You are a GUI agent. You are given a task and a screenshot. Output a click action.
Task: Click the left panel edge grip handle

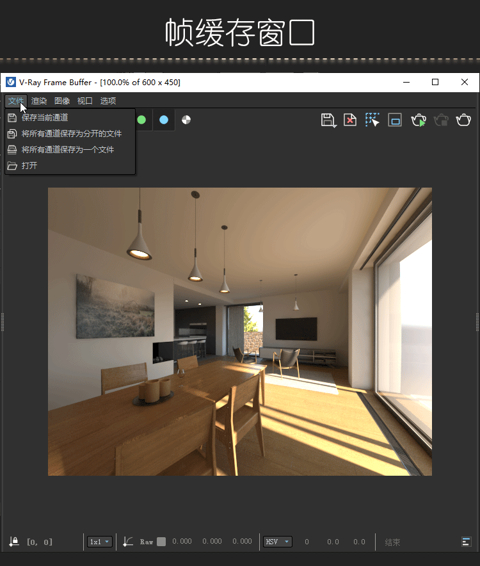coord(3,322)
